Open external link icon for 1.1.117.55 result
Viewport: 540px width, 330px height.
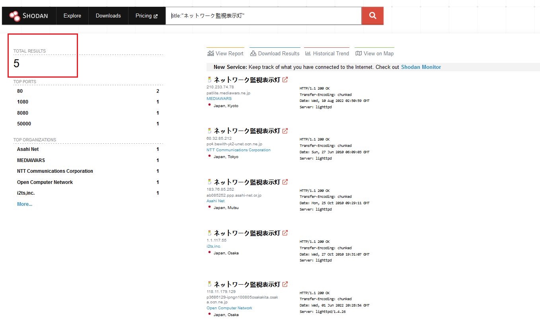click(285, 233)
